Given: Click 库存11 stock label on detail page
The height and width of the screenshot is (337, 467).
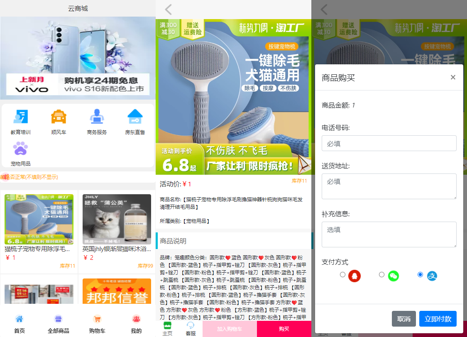Looking at the screenshot, I should click(299, 181).
